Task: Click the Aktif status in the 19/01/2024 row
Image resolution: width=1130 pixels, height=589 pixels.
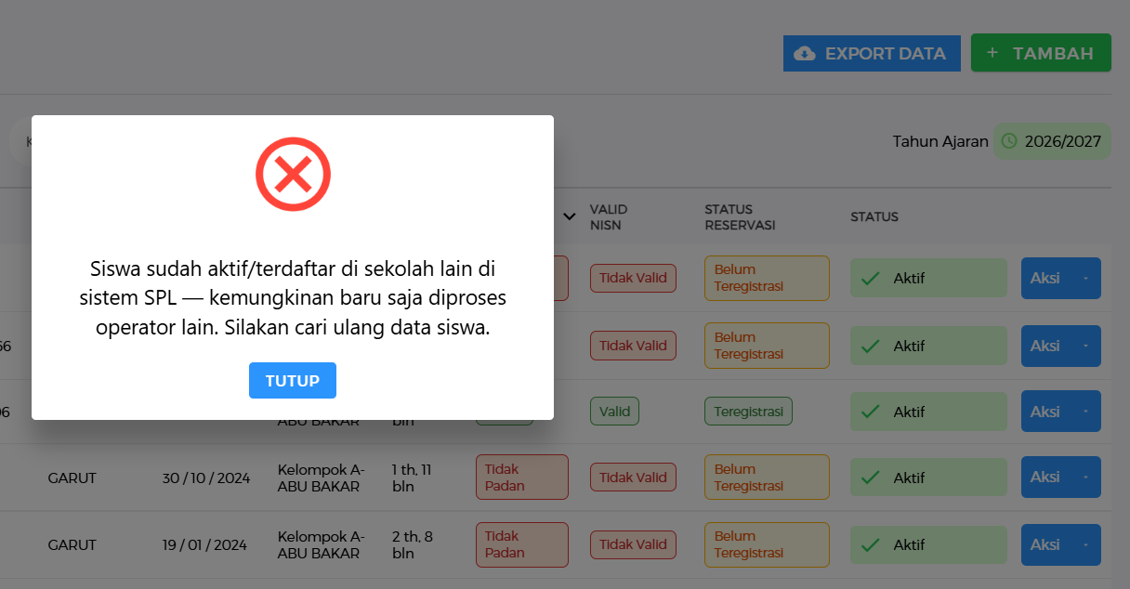Action: (x=928, y=544)
